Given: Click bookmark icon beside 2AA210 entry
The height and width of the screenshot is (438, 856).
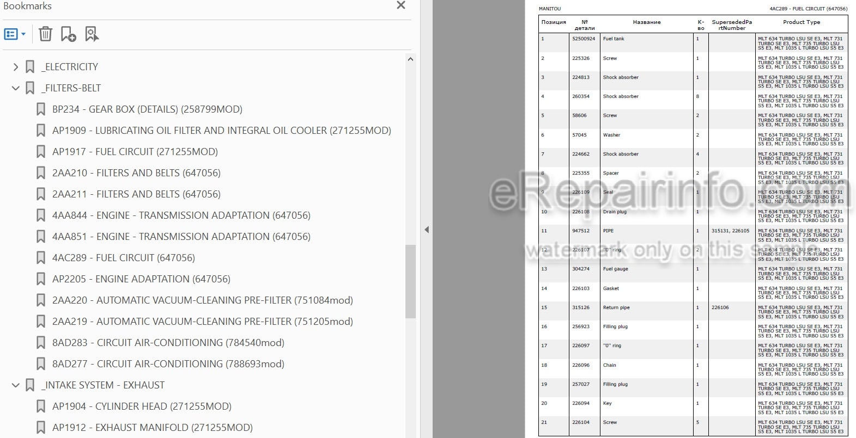Looking at the screenshot, I should pyautogui.click(x=41, y=173).
